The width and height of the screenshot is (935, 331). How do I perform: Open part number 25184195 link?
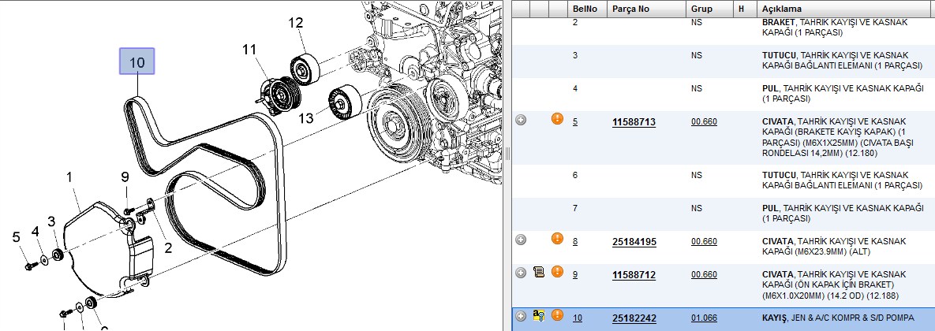[x=634, y=242]
